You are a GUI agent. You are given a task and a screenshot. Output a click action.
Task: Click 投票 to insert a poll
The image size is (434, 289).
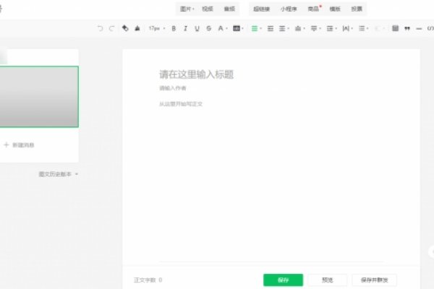tap(357, 9)
